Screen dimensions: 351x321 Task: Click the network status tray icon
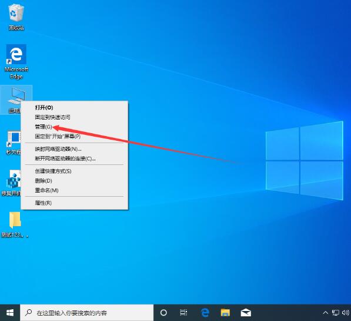(x=335, y=313)
